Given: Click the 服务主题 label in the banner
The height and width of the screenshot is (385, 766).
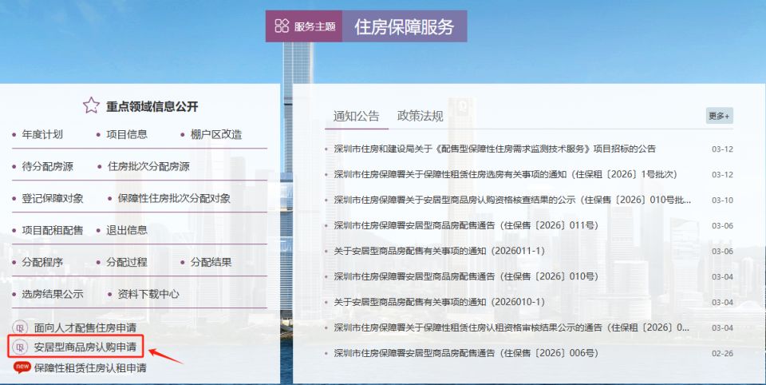Looking at the screenshot, I should [x=315, y=26].
